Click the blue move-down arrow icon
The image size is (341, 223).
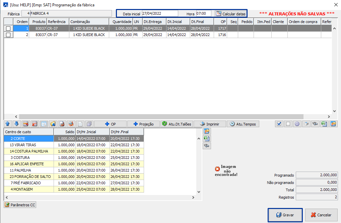point(16,124)
